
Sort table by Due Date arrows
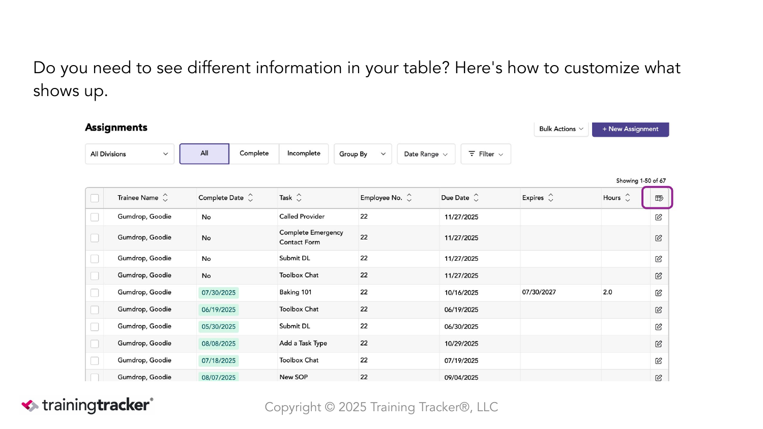[x=476, y=198]
